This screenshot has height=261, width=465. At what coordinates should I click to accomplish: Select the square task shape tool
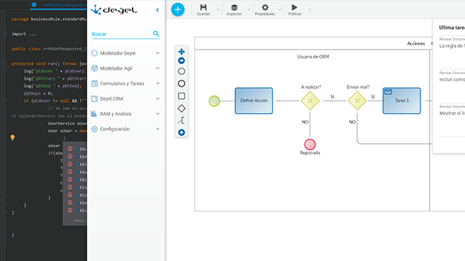(181, 96)
